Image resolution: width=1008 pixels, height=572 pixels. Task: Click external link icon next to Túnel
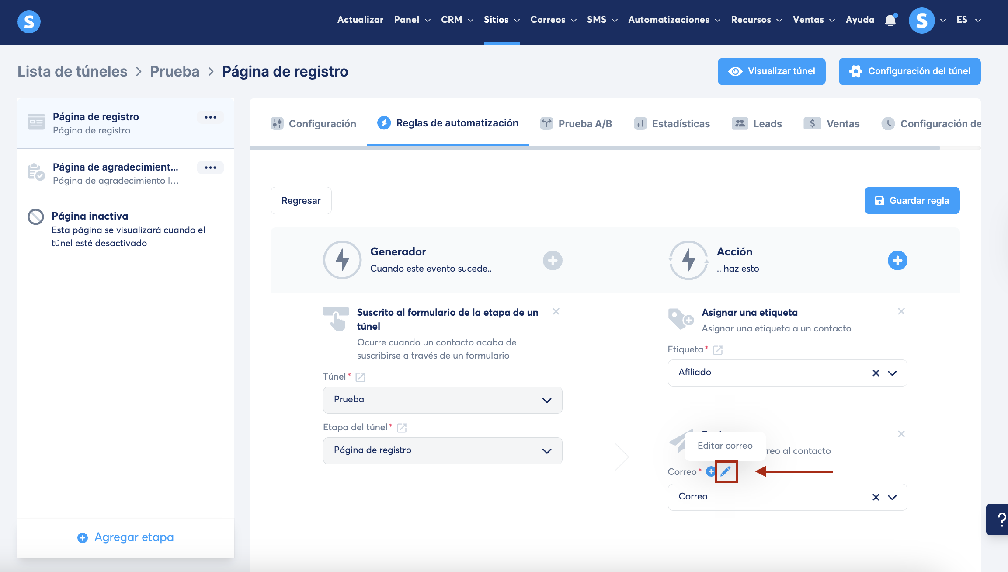click(x=360, y=377)
